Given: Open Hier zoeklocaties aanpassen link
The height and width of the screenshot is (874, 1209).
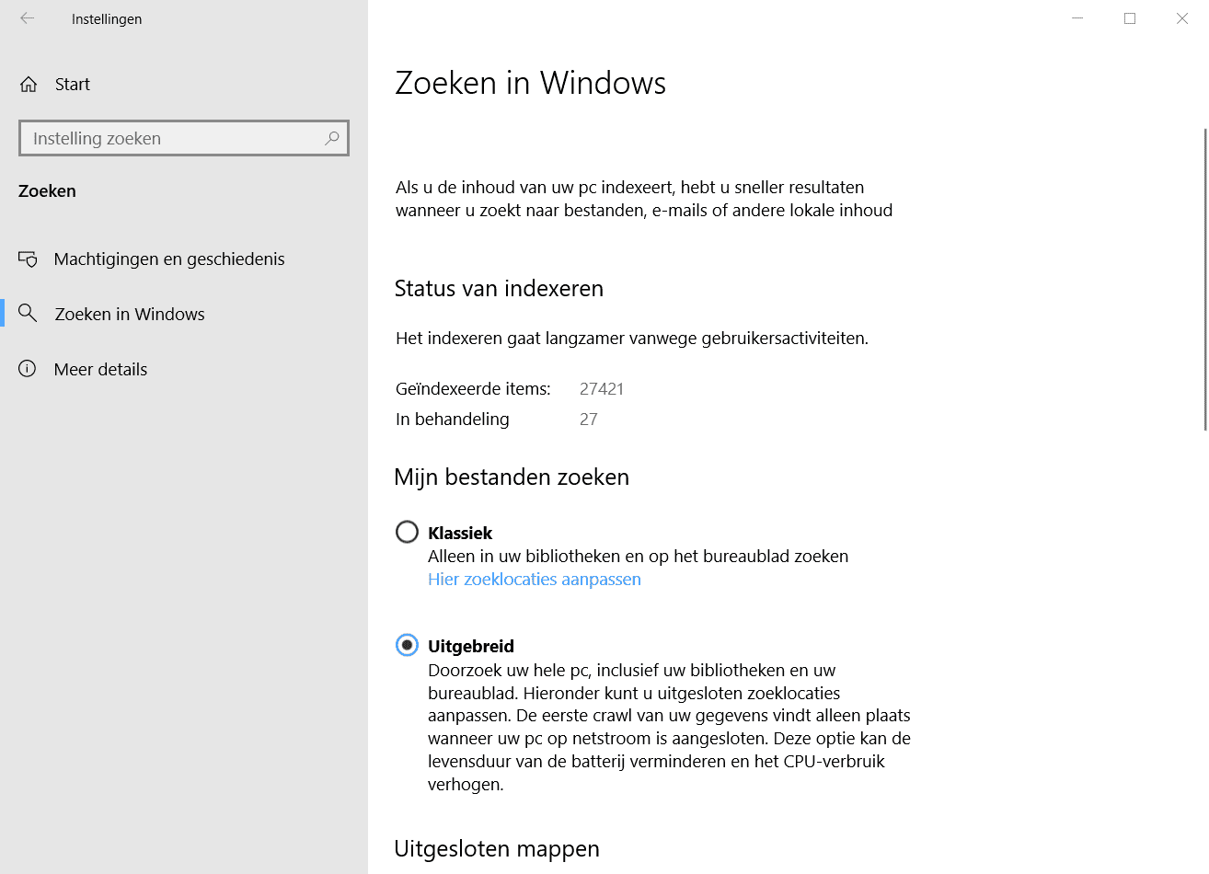Looking at the screenshot, I should 535,579.
